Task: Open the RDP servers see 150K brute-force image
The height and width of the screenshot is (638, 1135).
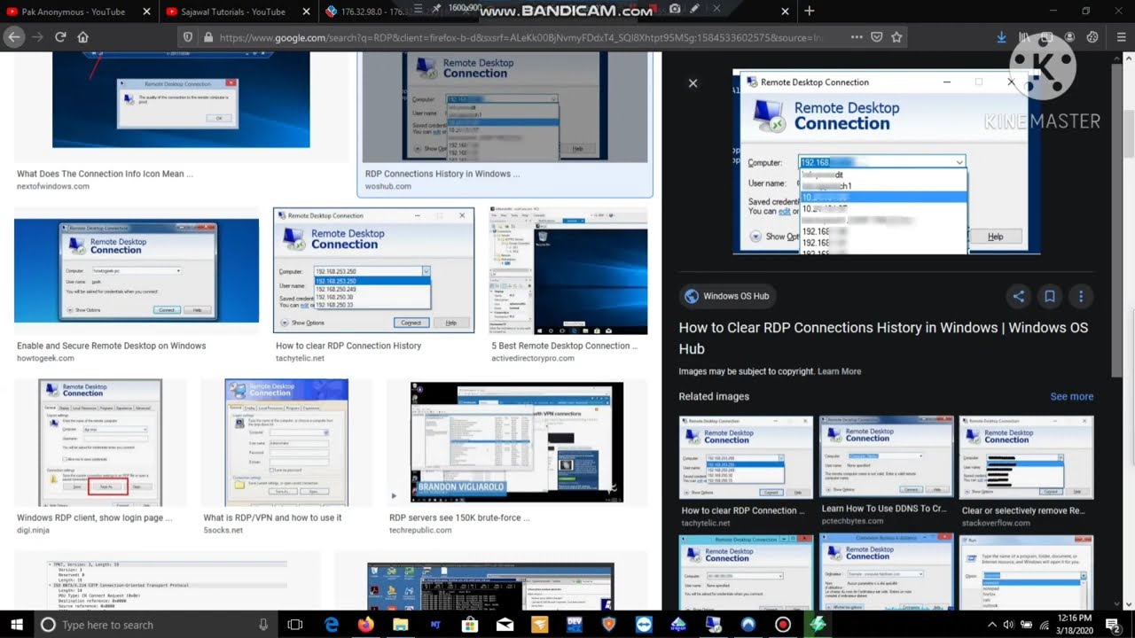Action: (x=516, y=442)
